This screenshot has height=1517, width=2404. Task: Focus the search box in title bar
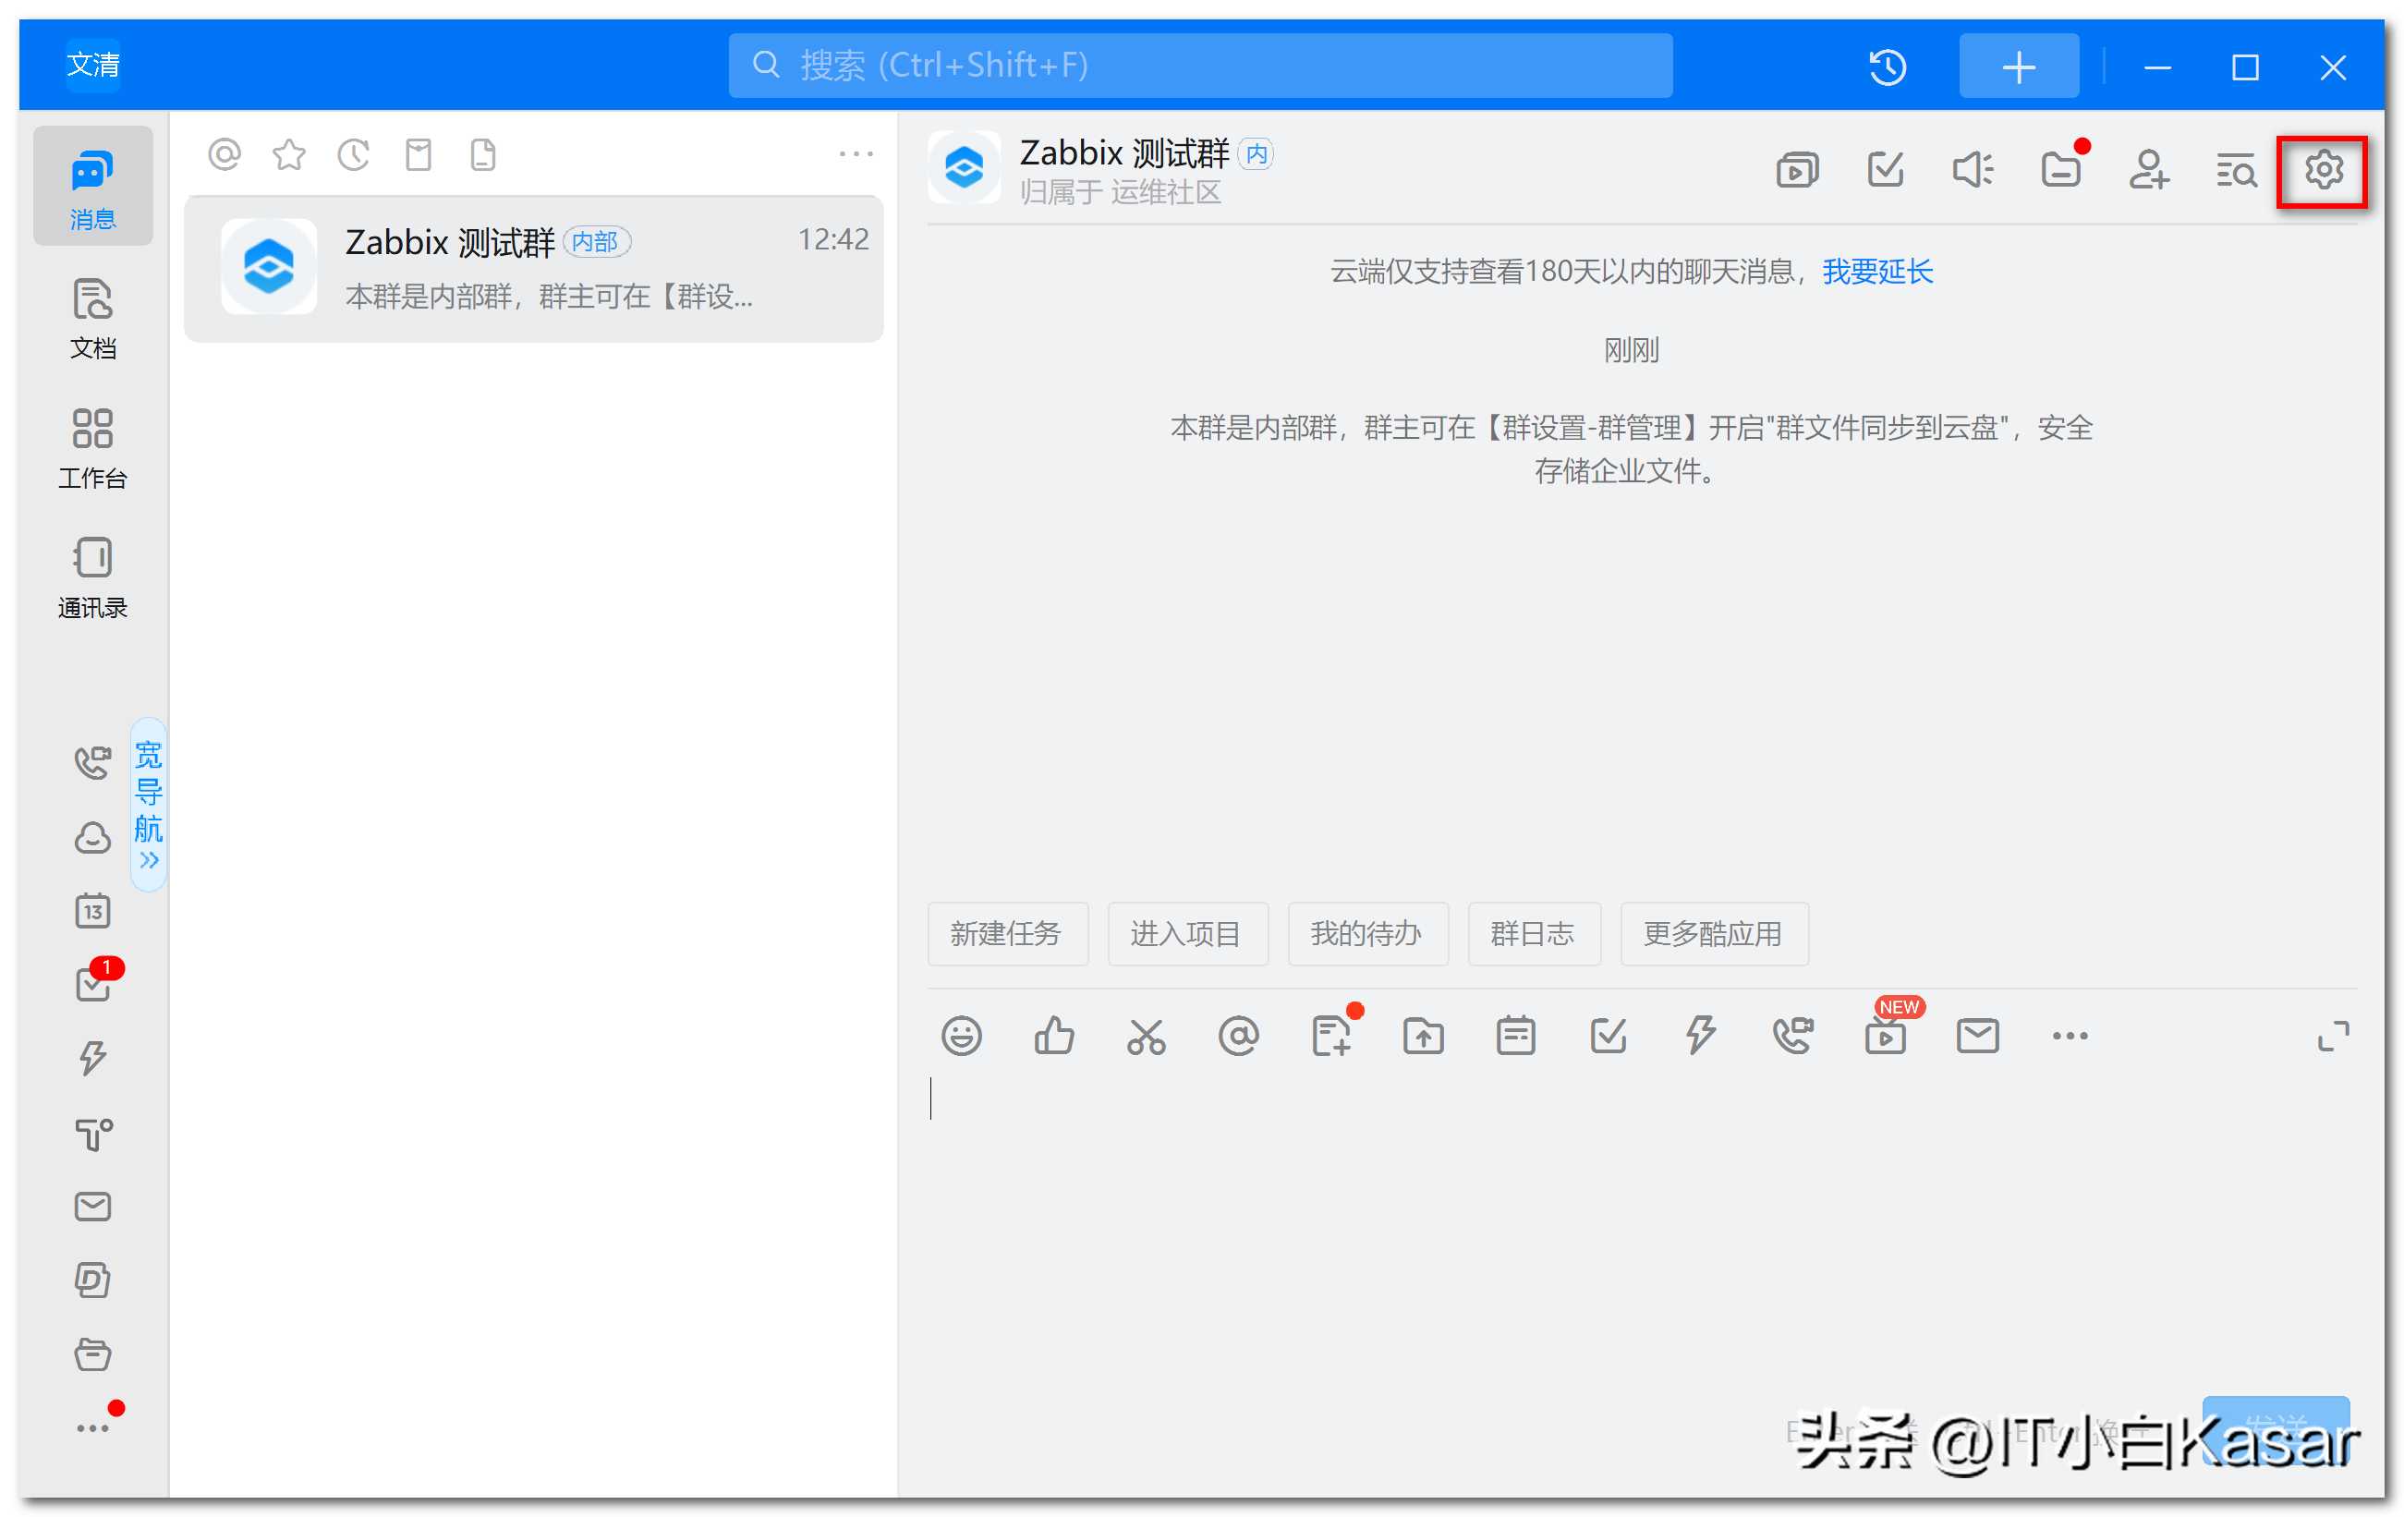click(x=1200, y=66)
